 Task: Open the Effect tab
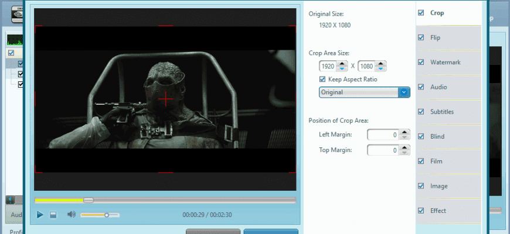[448, 211]
